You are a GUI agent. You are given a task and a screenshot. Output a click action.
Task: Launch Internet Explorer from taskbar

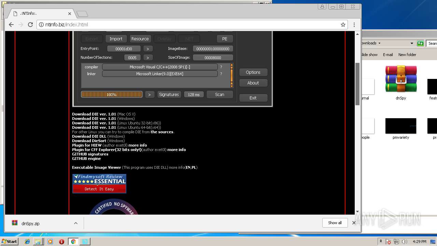point(27,242)
